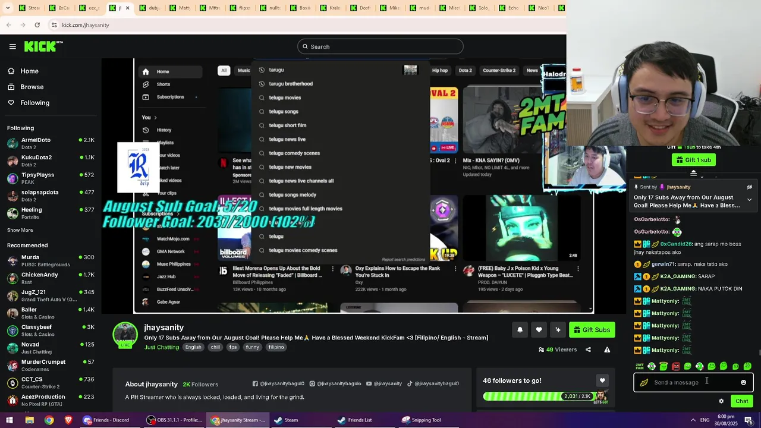Open Murda in Recommended channels
The height and width of the screenshot is (428, 761).
pyautogui.click(x=51, y=260)
